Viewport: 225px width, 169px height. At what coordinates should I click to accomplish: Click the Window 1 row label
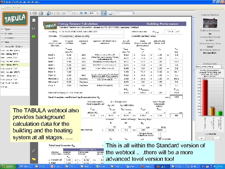point(53,79)
